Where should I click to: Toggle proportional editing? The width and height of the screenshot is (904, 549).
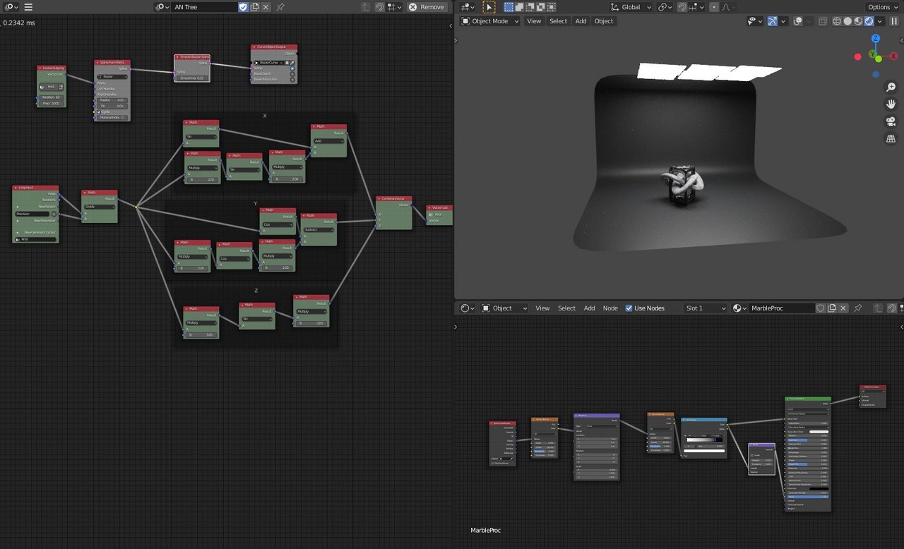714,7
